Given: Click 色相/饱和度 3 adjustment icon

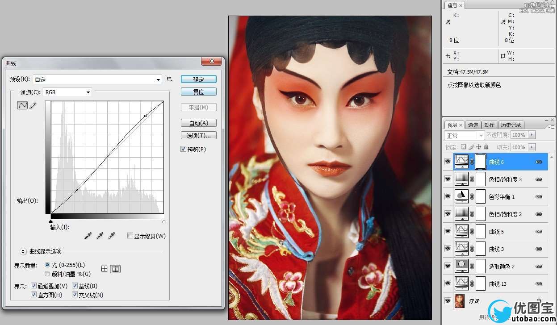Looking at the screenshot, I should point(461,179).
